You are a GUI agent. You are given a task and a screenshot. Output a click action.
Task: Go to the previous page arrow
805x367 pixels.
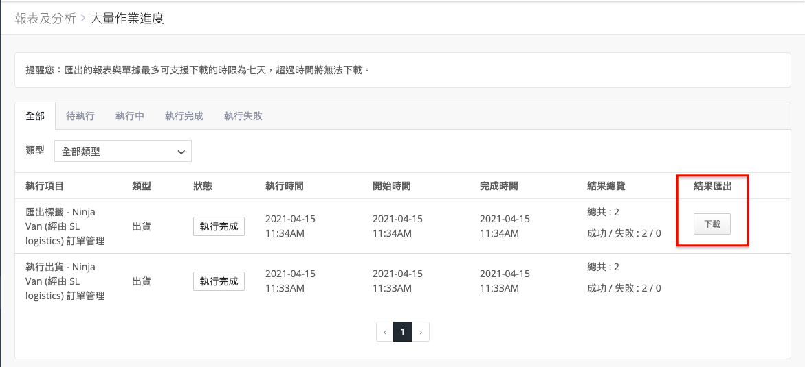click(x=385, y=331)
